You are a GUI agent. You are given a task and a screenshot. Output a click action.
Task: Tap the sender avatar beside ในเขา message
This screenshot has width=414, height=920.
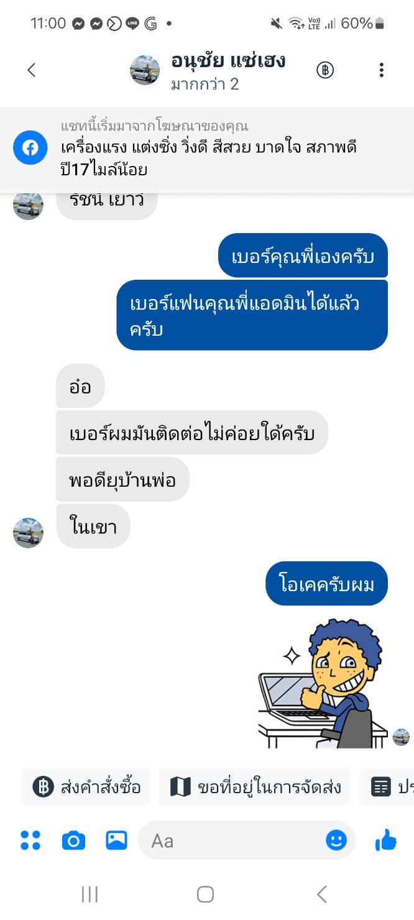coord(29,533)
